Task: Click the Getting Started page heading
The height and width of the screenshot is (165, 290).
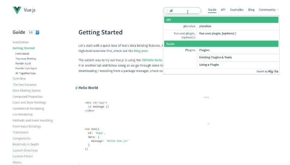Action: [100, 32]
